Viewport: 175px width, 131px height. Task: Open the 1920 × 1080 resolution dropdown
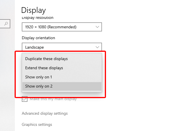coord(62,27)
